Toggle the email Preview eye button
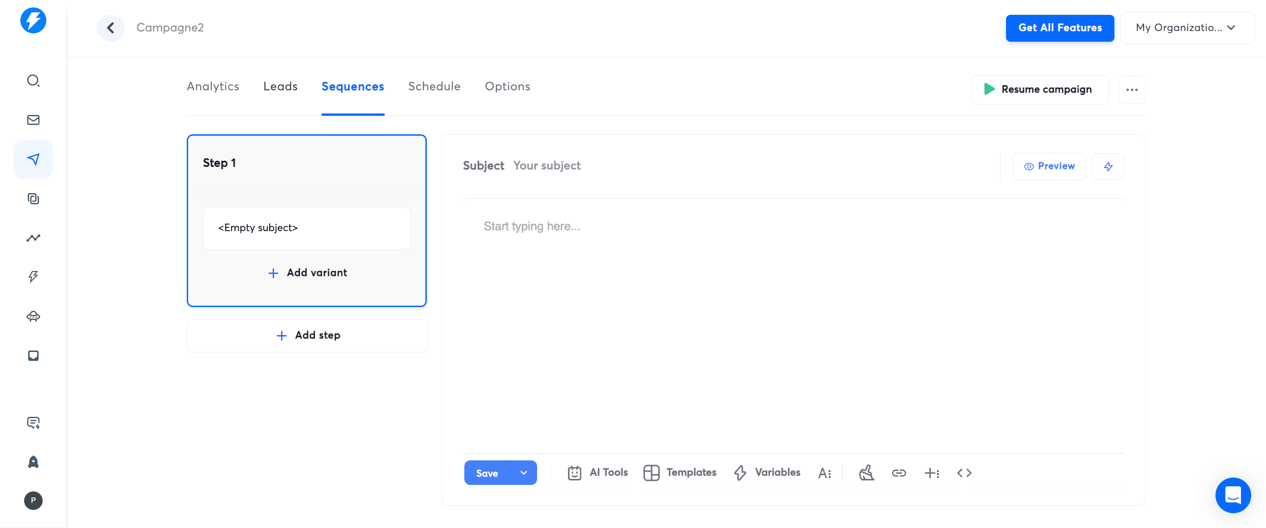1266x528 pixels. point(1049,166)
